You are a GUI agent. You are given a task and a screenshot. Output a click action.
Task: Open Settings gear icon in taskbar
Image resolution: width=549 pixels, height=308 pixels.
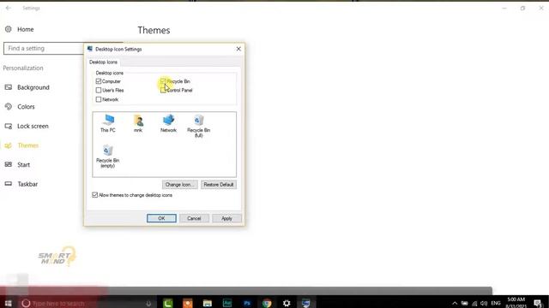(x=287, y=303)
